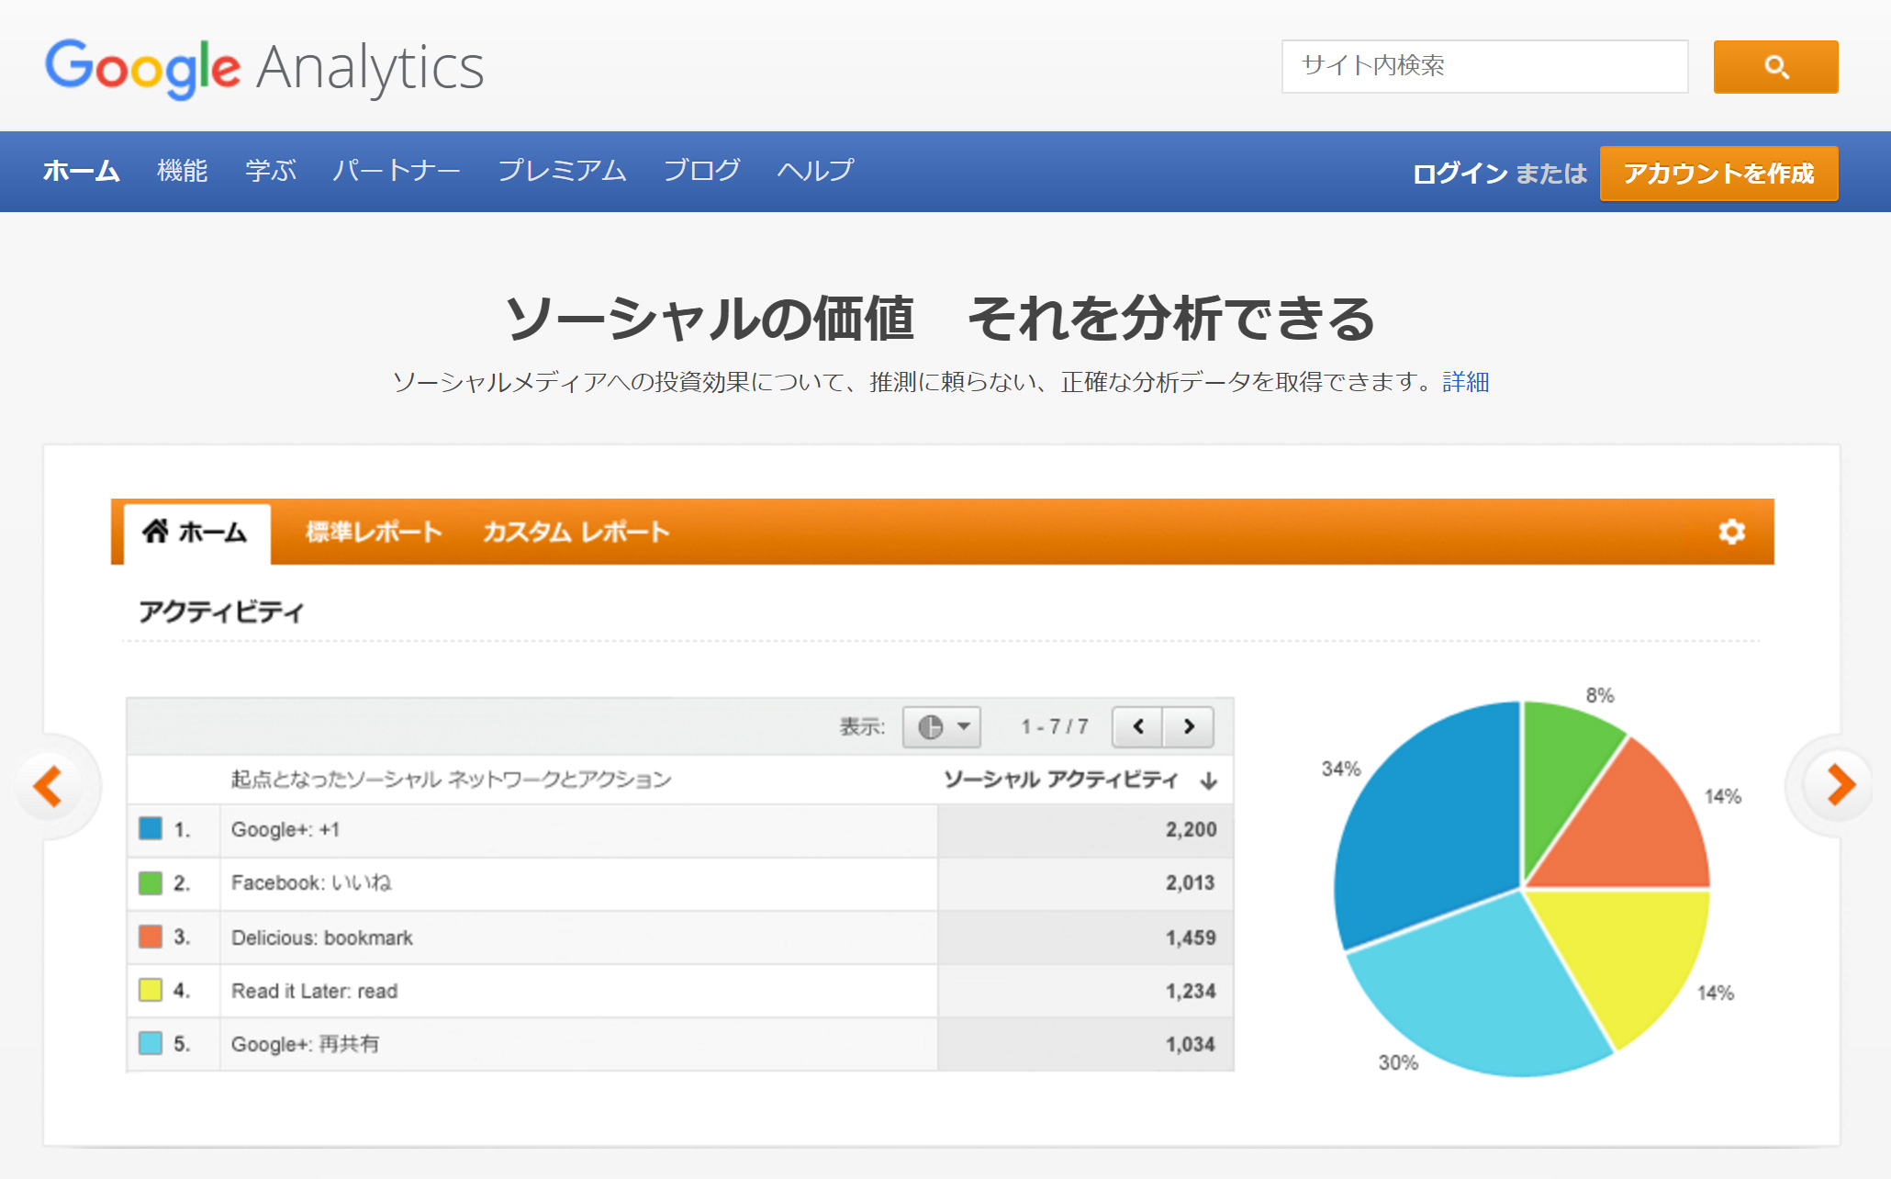Go to previous carousel slide arrow
The width and height of the screenshot is (1891, 1179).
pos(48,786)
